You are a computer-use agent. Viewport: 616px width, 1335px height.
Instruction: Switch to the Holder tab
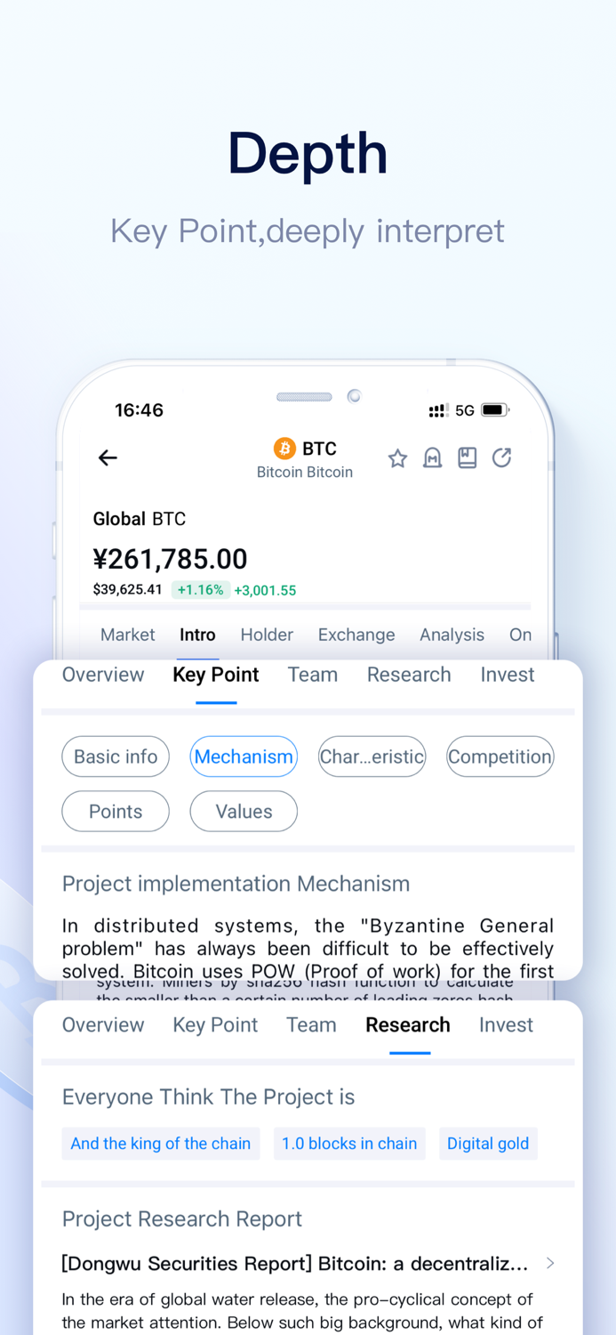pyautogui.click(x=267, y=635)
